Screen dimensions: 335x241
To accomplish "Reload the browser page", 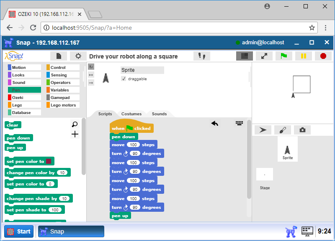I will coord(33,28).
